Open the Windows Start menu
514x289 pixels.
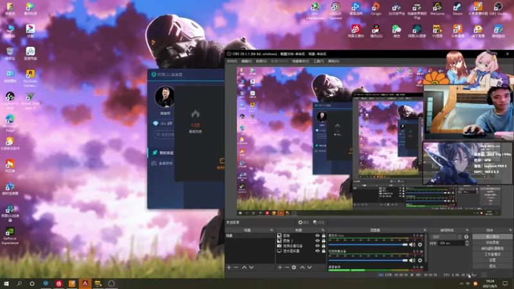(x=6, y=283)
